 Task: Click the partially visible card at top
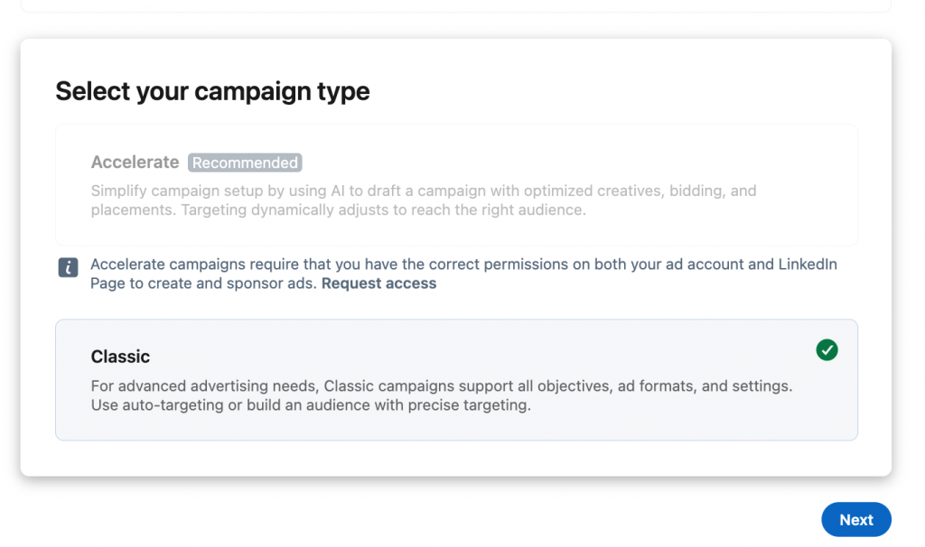point(455,5)
